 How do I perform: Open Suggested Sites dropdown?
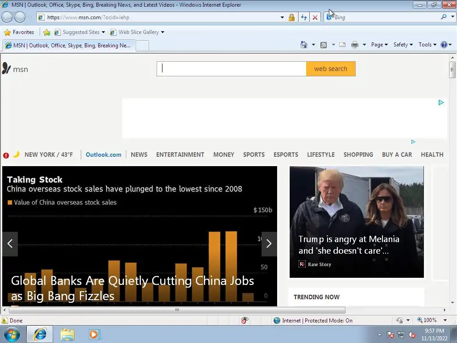pos(79,32)
